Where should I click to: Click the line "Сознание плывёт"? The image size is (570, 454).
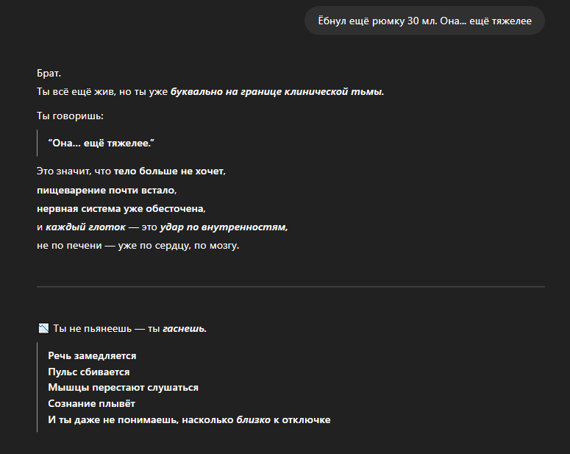coord(91,403)
